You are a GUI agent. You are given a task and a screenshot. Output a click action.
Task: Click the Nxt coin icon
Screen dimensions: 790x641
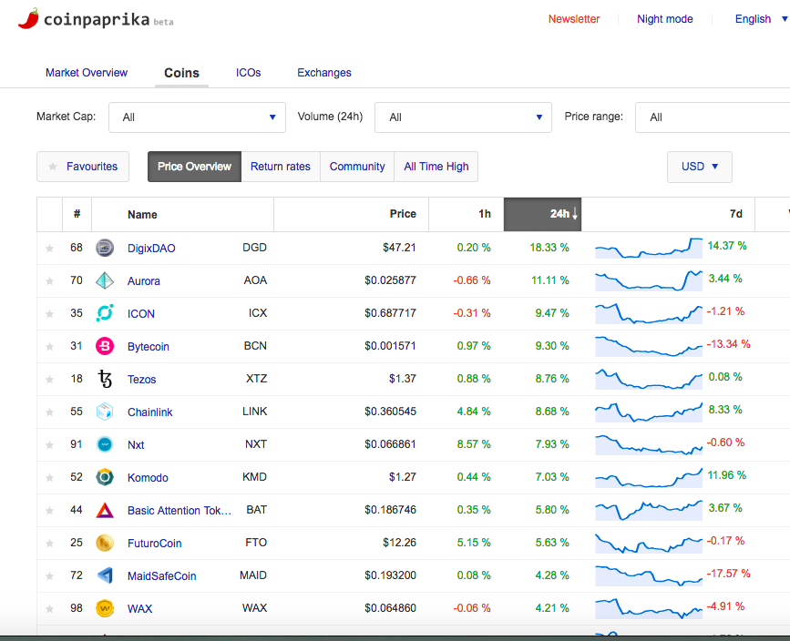[105, 444]
